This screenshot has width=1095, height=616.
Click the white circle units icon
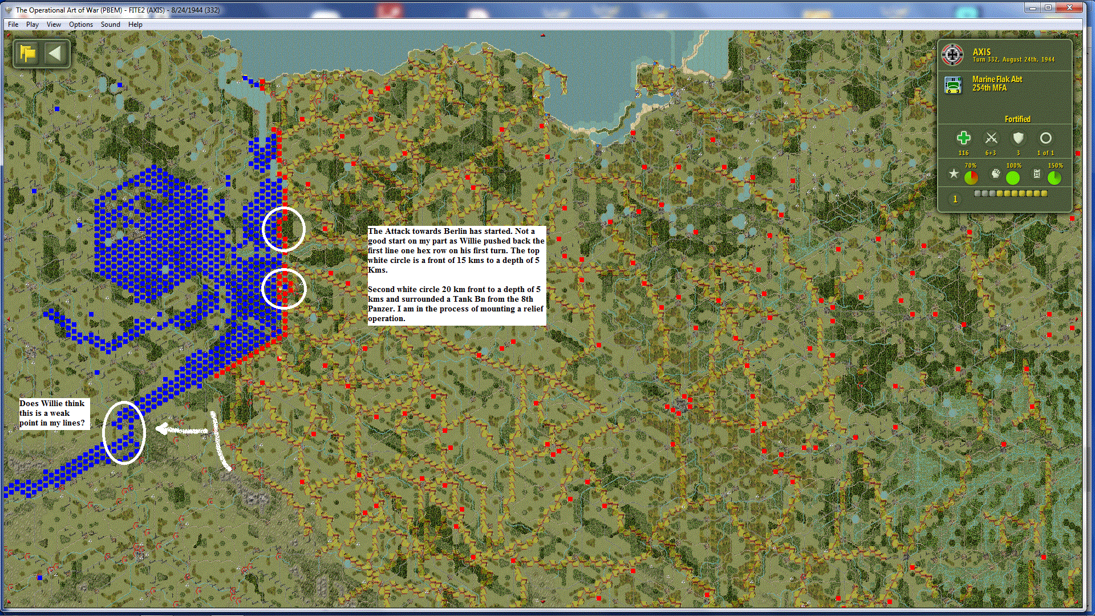click(x=1045, y=138)
